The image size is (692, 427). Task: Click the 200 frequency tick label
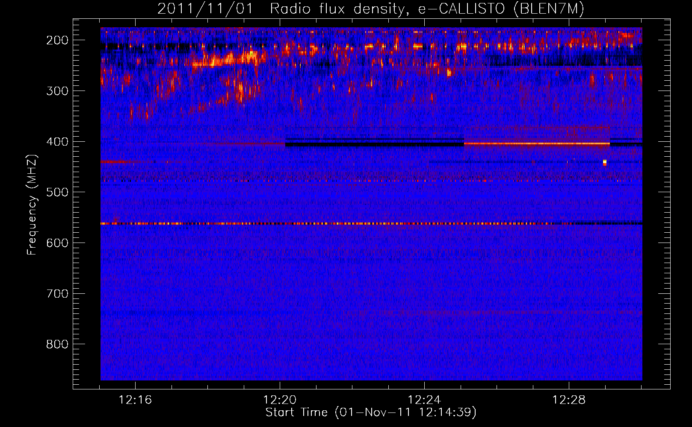point(57,40)
